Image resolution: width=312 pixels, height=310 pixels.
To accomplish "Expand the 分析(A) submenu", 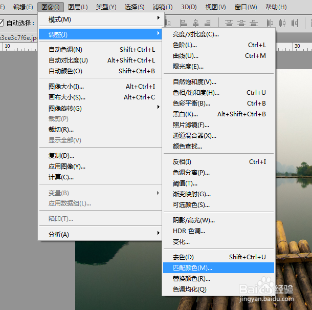I will pos(100,234).
